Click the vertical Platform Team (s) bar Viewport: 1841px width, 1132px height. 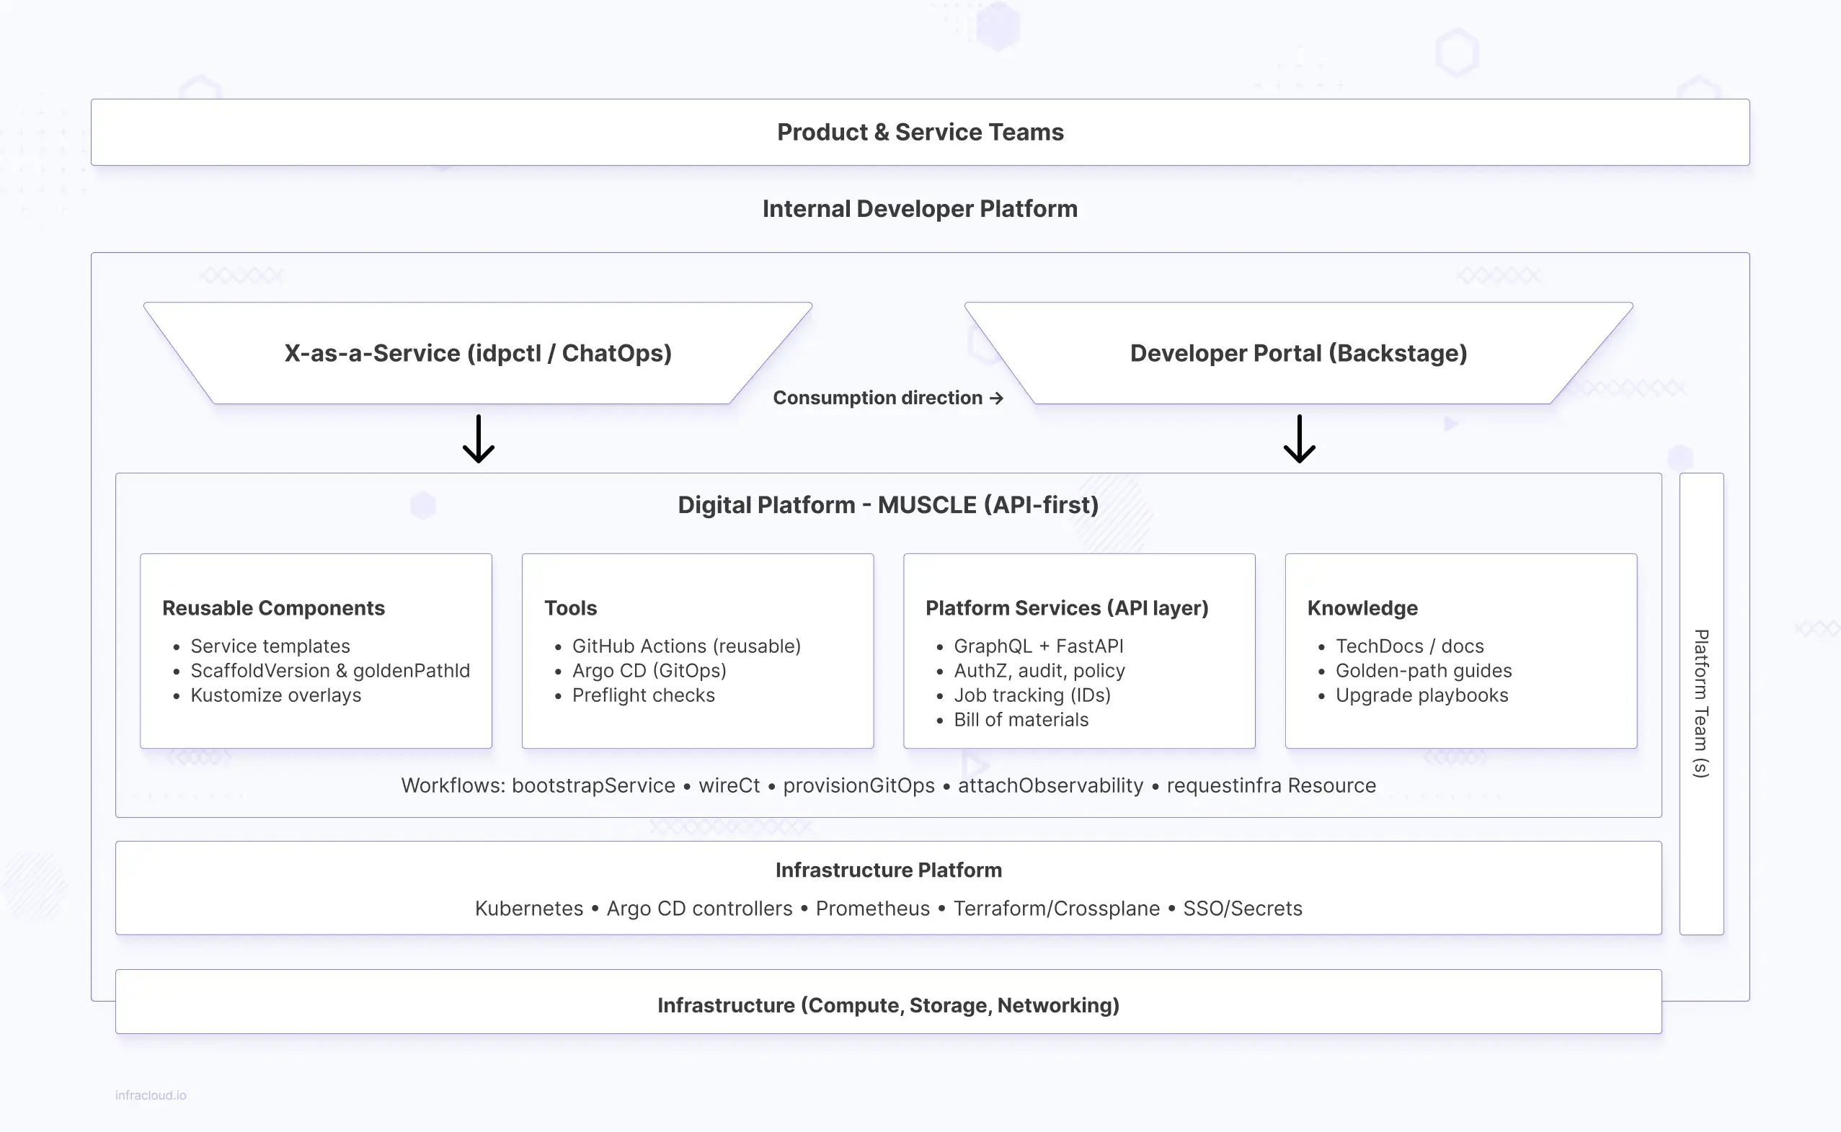tap(1701, 703)
